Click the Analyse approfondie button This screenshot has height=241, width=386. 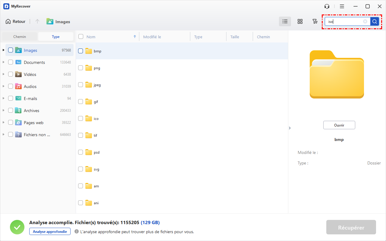[x=50, y=231]
